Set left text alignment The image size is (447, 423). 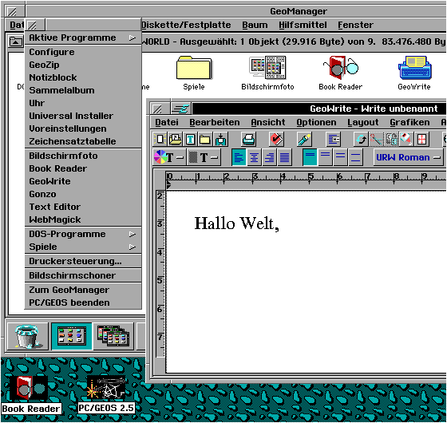point(239,157)
